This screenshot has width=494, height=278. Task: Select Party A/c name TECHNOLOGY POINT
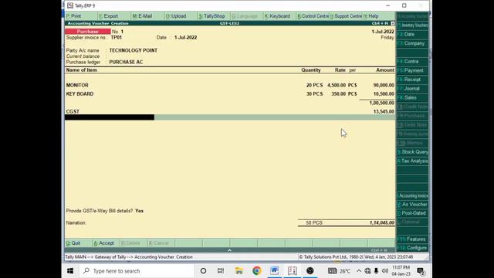tap(134, 50)
